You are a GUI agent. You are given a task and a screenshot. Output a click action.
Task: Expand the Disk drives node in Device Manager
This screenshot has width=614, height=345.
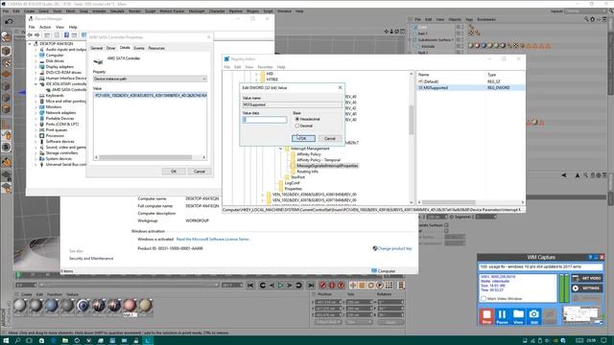click(35, 61)
